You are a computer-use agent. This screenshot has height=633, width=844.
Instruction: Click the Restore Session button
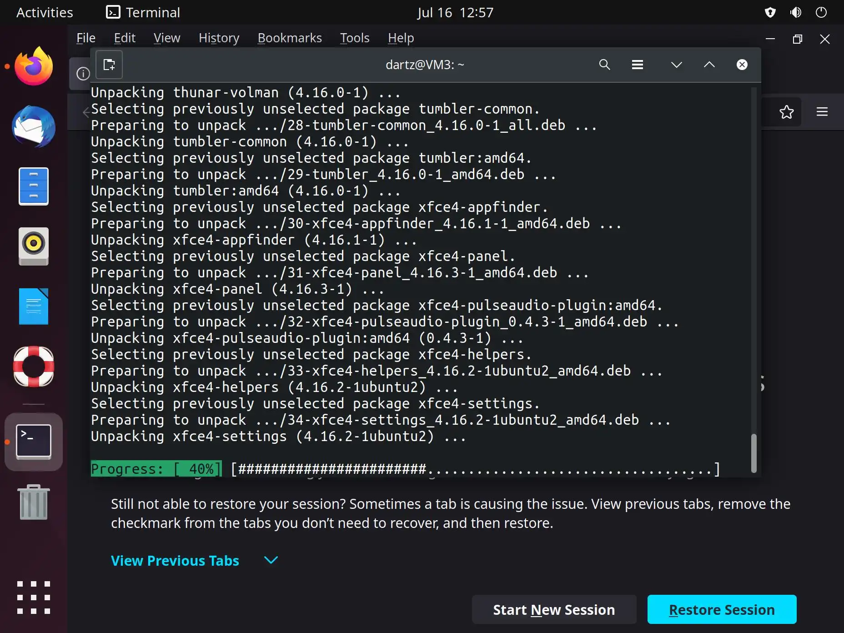pyautogui.click(x=722, y=609)
